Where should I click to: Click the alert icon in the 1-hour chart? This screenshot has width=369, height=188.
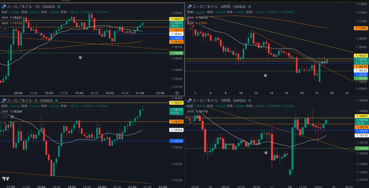coord(266,152)
